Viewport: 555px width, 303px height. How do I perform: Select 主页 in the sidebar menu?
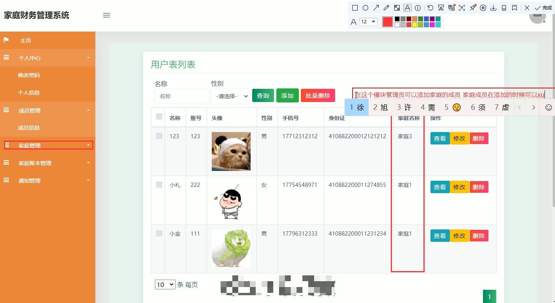click(25, 40)
